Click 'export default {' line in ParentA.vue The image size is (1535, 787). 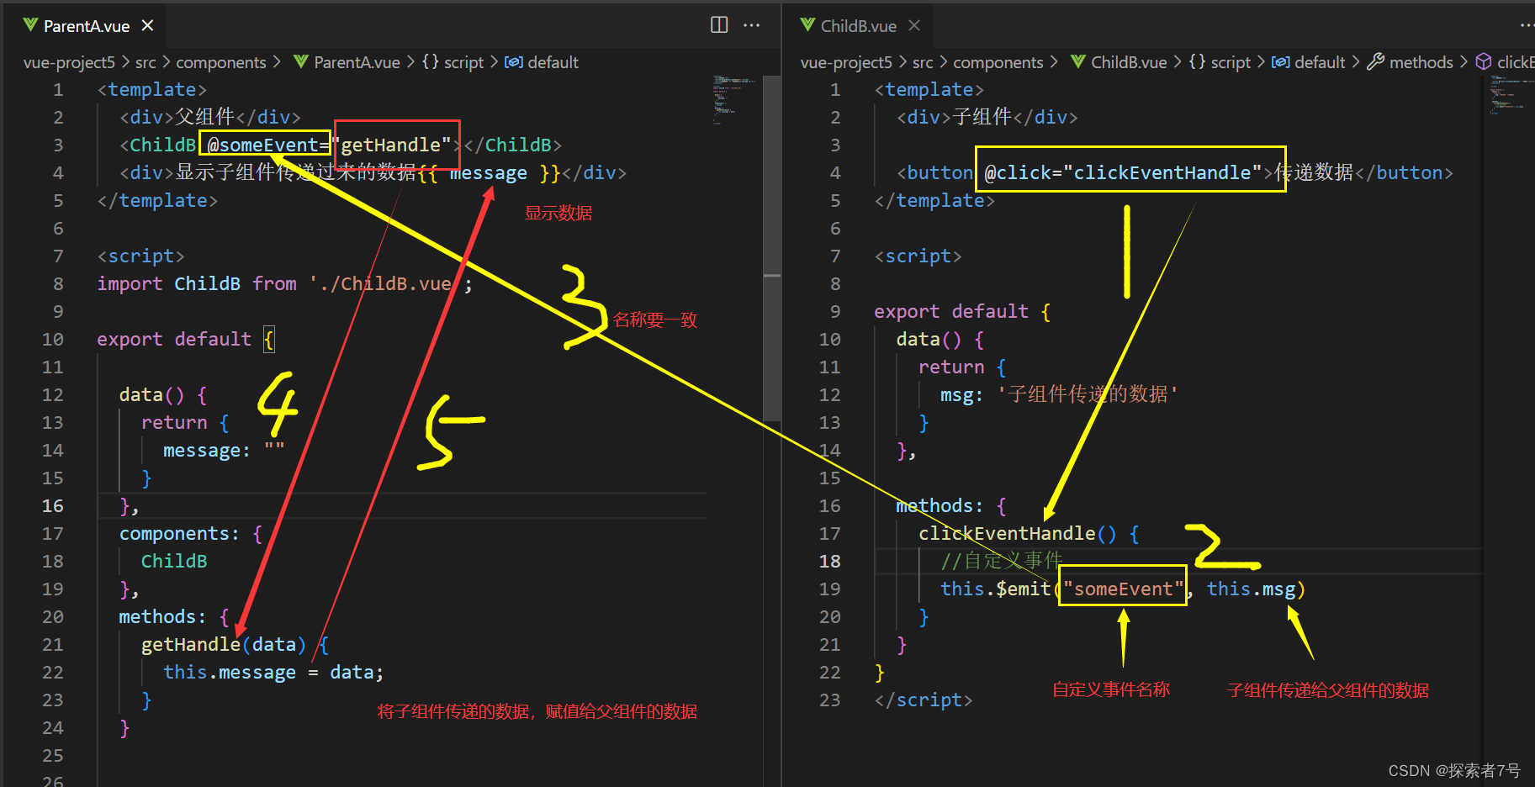pos(185,339)
